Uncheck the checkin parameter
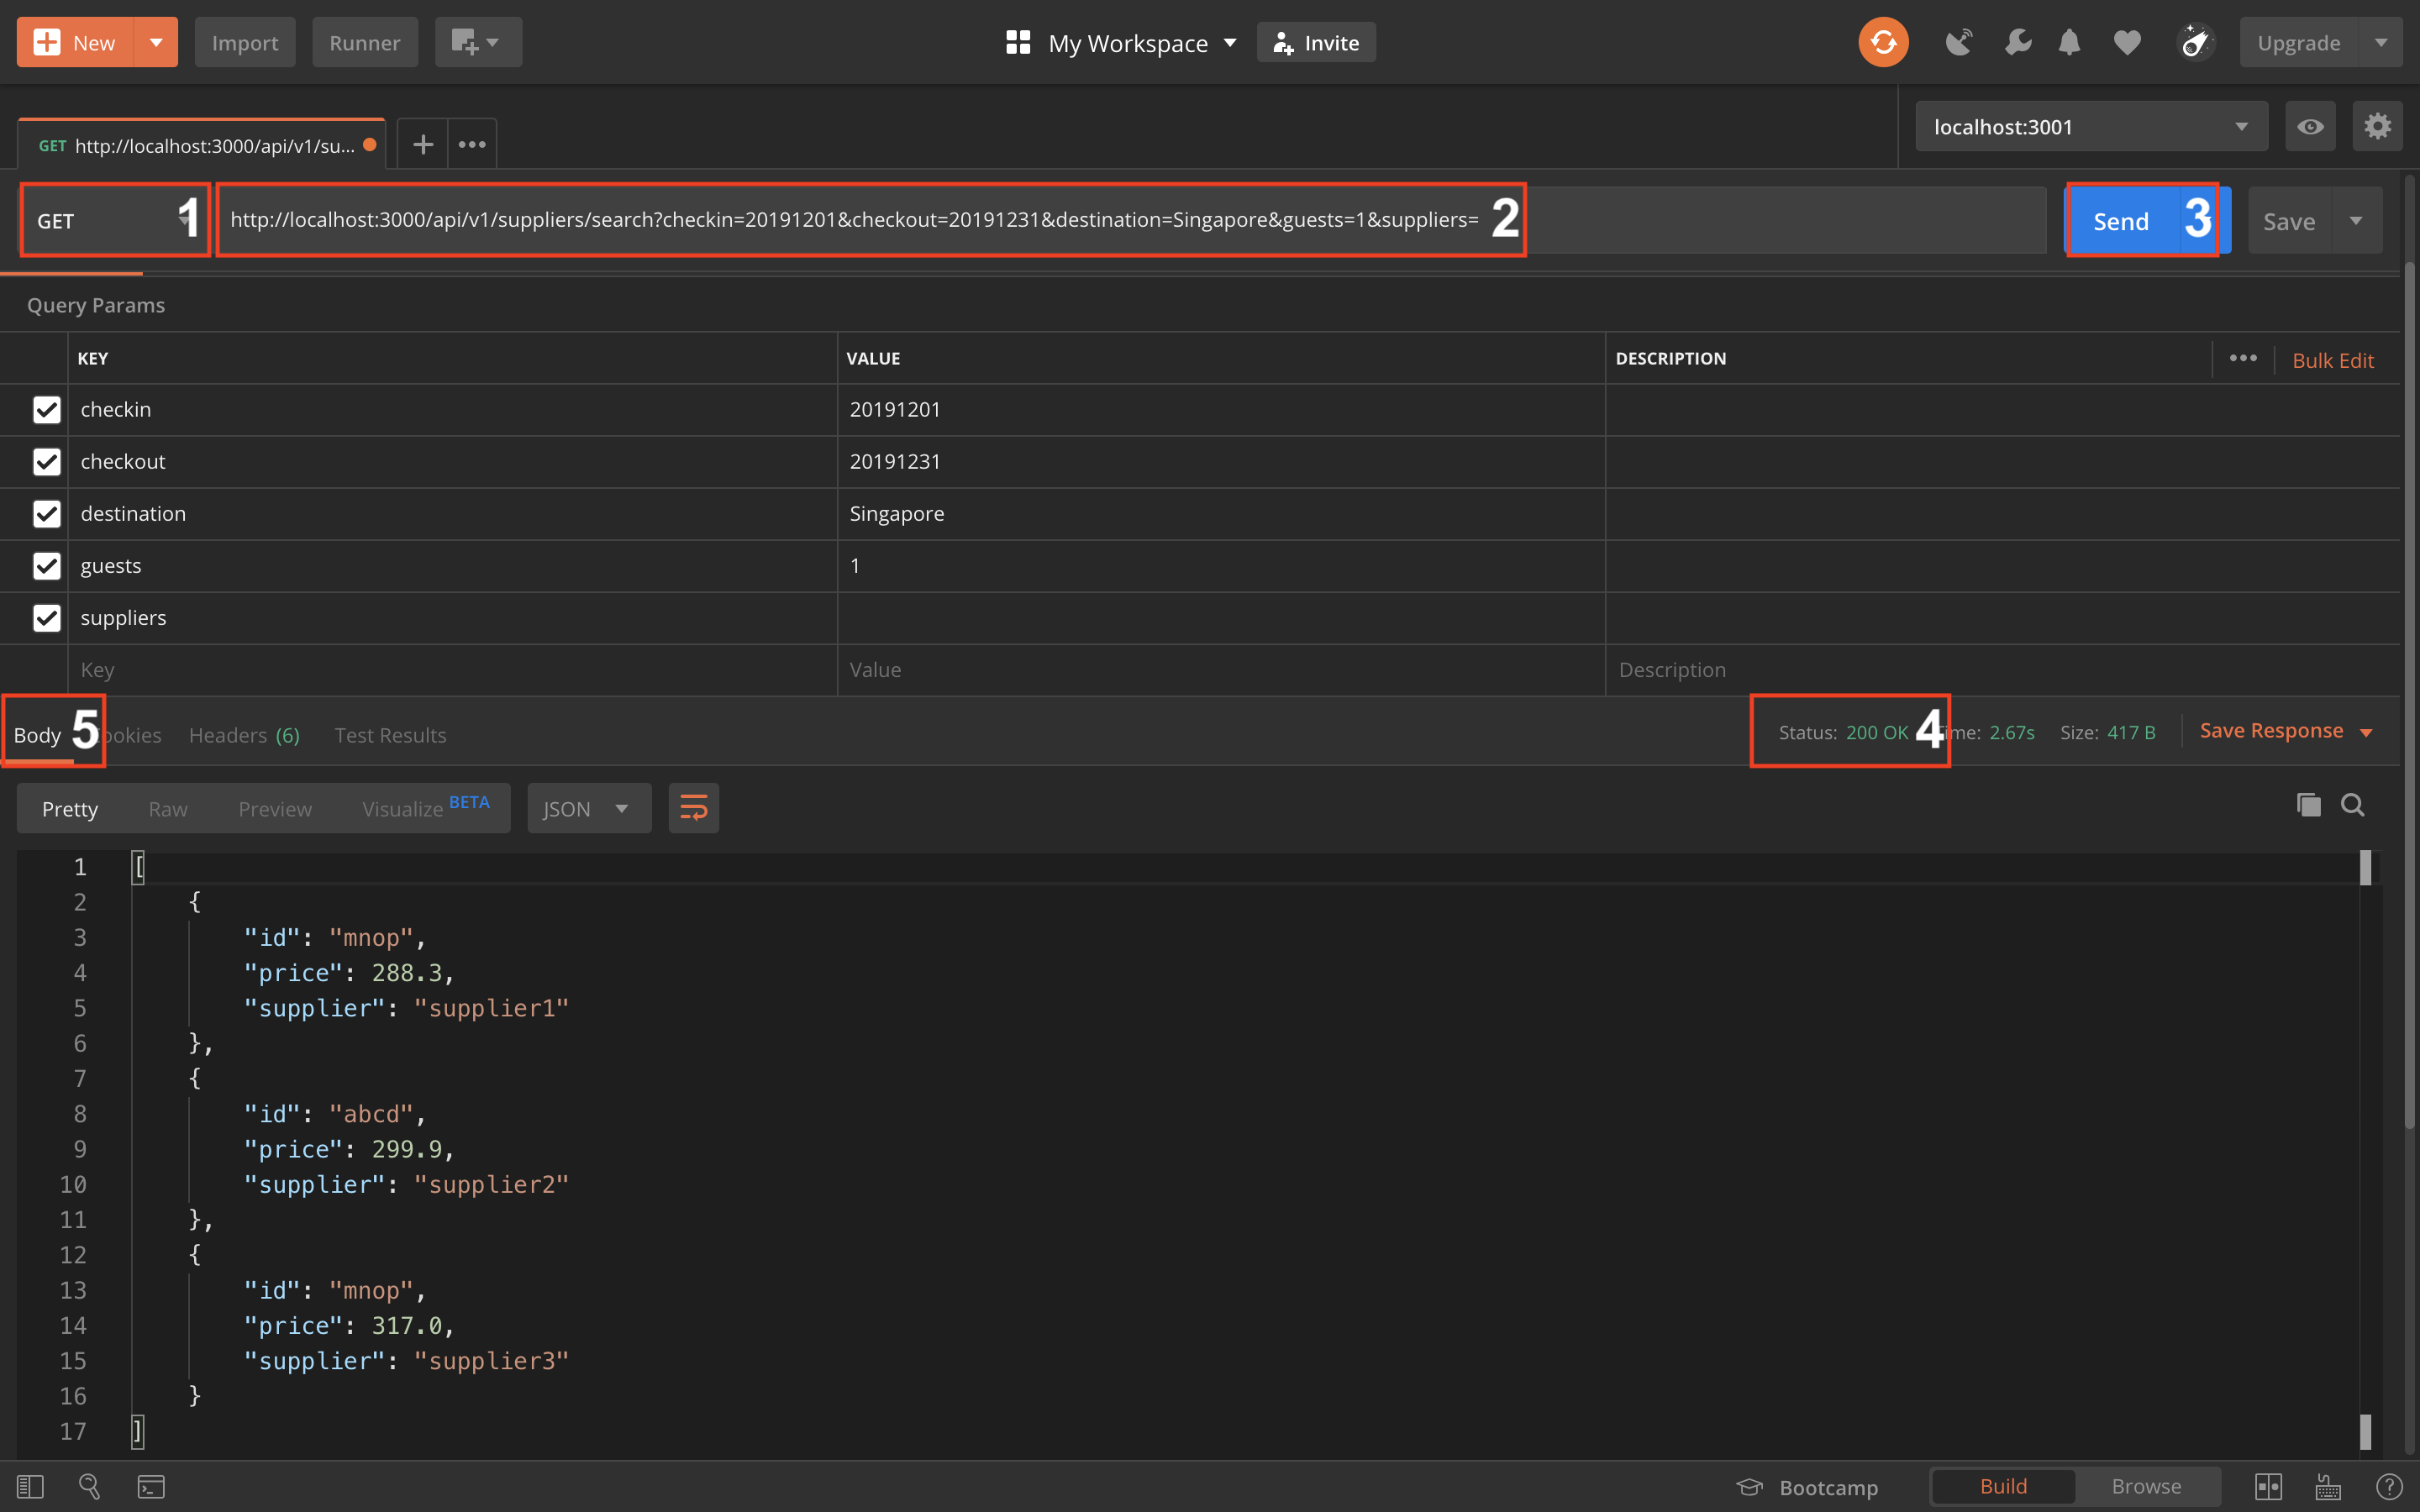 pyautogui.click(x=47, y=409)
